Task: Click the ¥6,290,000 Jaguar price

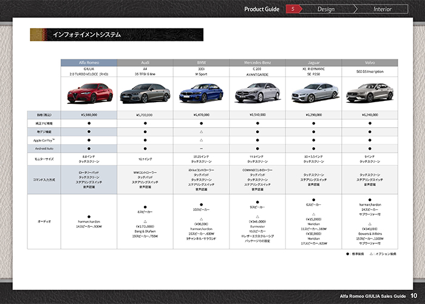Action: [x=314, y=115]
